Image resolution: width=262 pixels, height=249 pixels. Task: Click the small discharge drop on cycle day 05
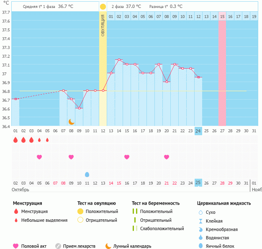click(x=47, y=140)
